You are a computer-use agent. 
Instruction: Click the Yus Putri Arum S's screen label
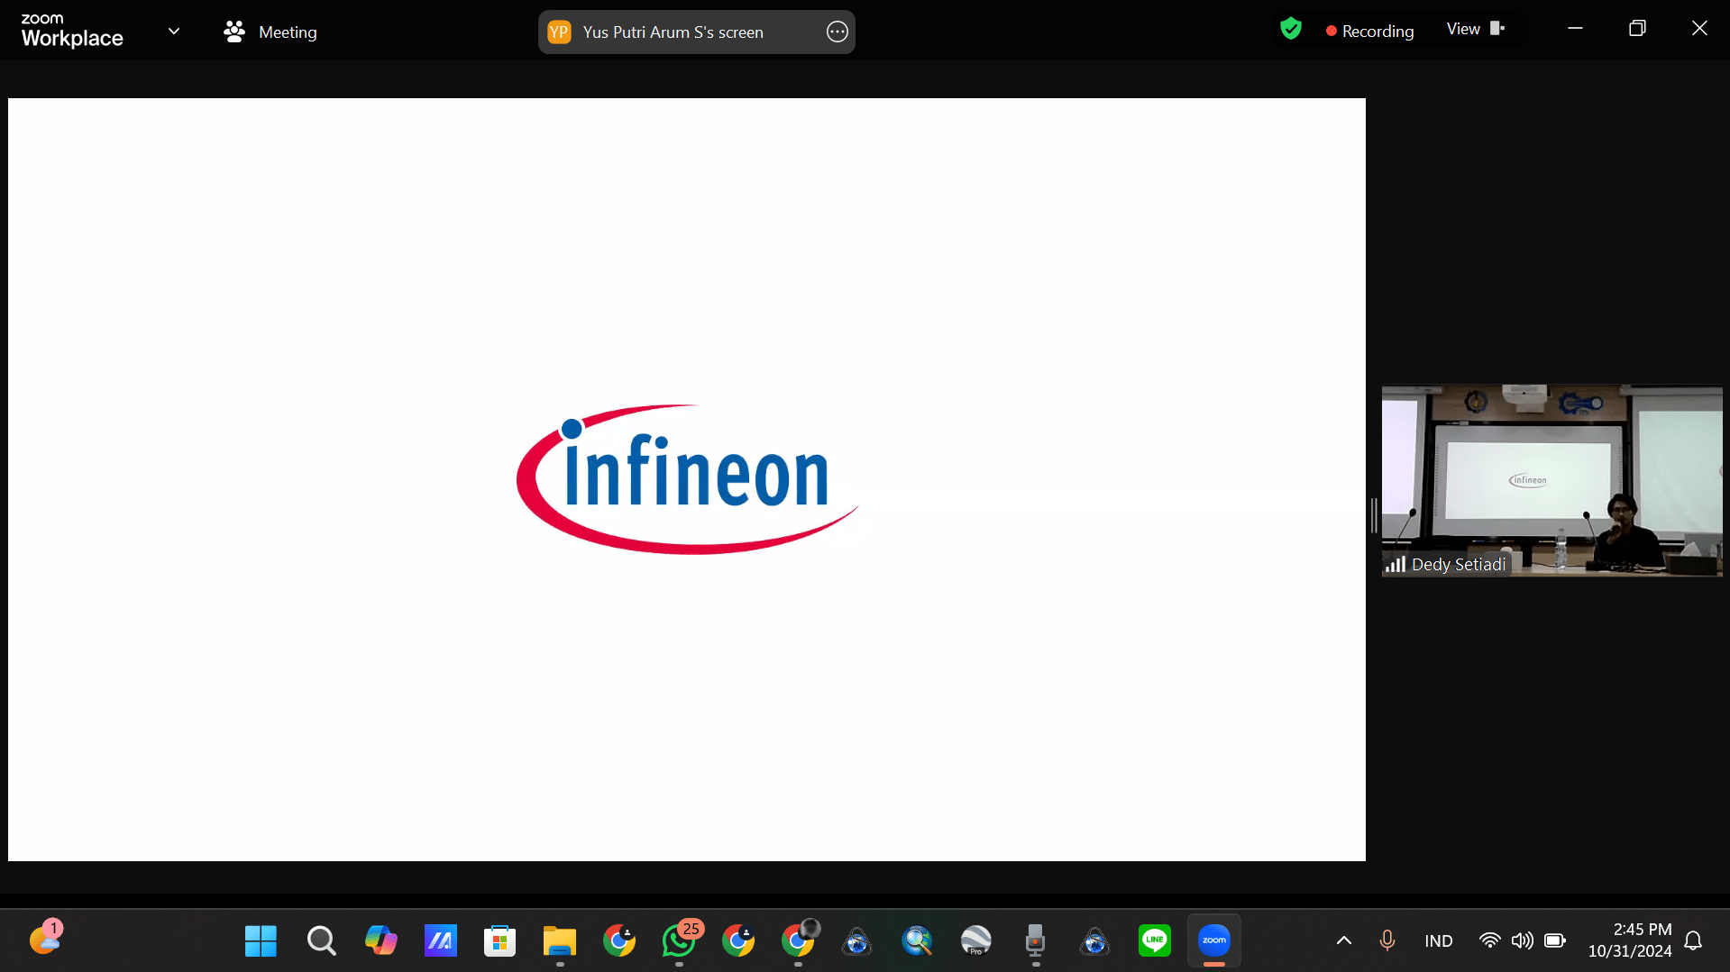click(673, 32)
